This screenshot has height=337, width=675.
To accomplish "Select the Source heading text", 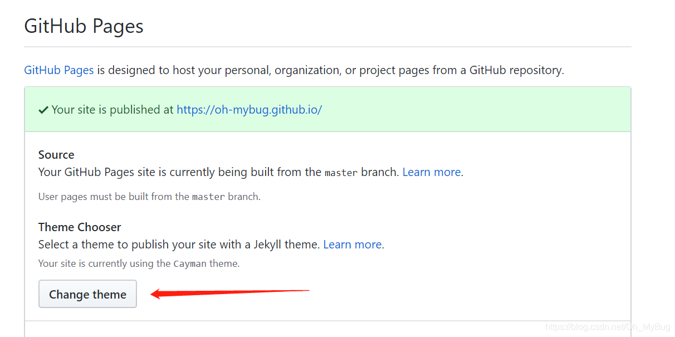I will [x=56, y=155].
